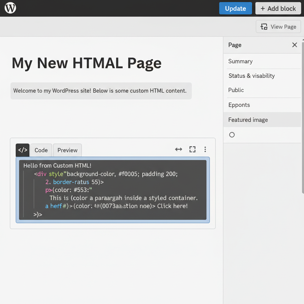Click the Add block button
304x304 pixels.
[x=278, y=8]
